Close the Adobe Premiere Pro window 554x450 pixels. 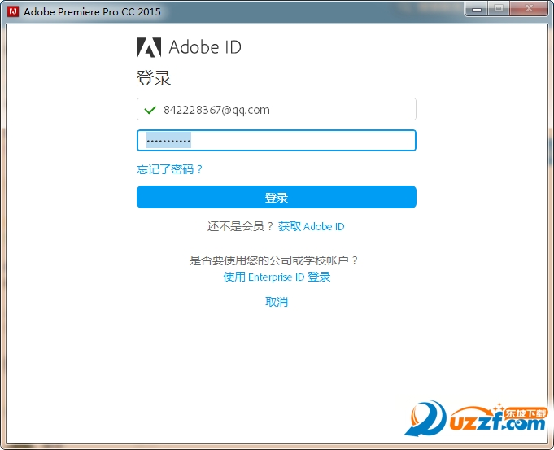pos(529,9)
